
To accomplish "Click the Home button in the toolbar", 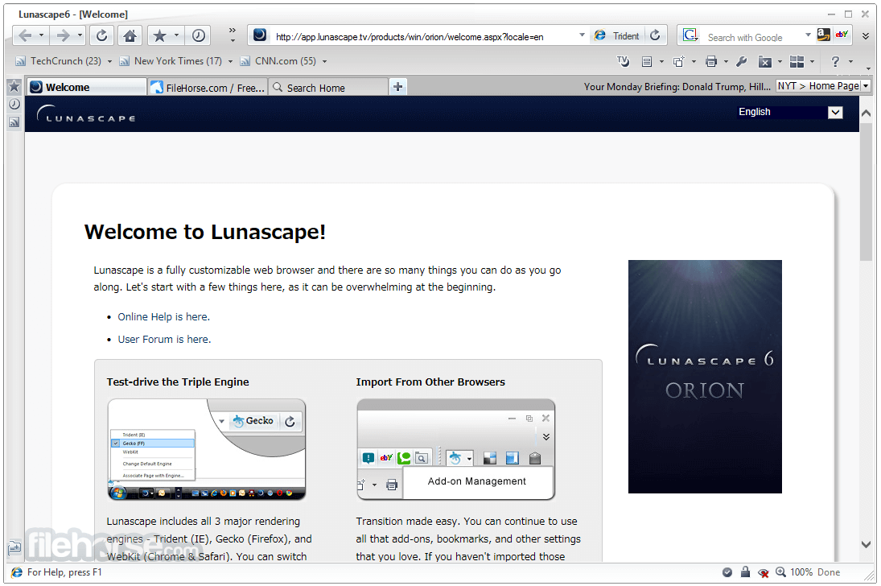I will 130,35.
